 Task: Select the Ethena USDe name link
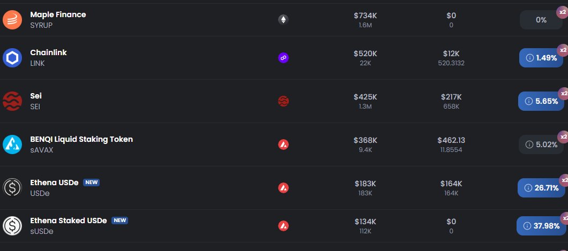click(54, 182)
